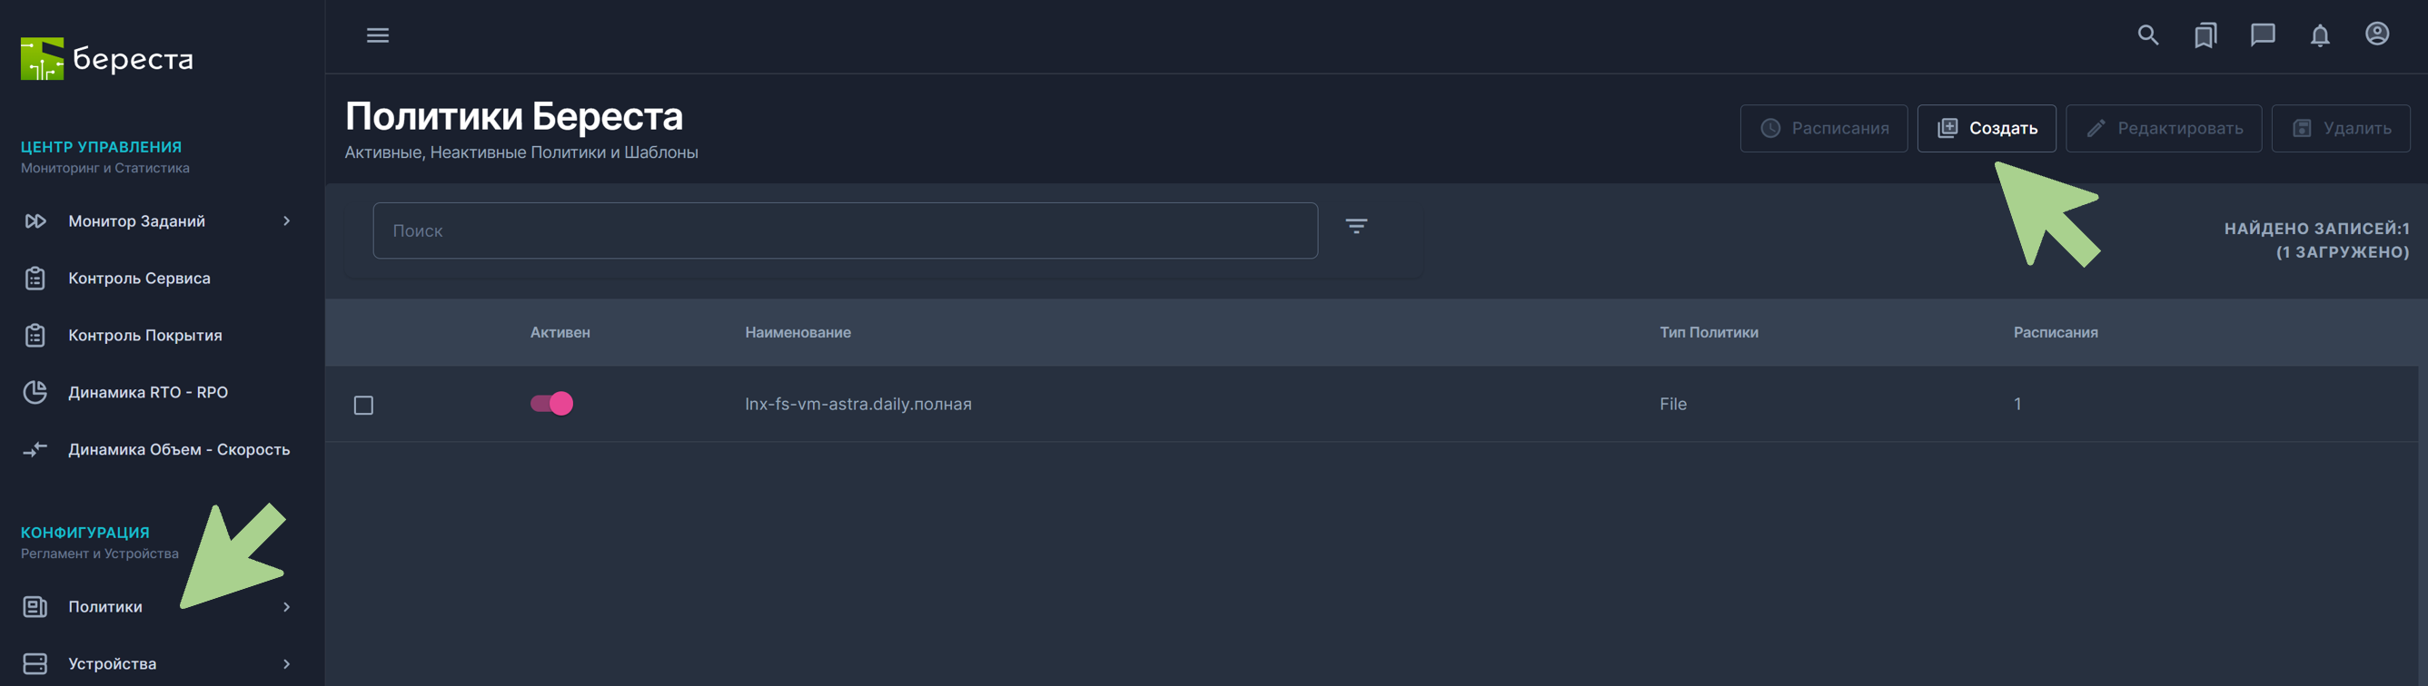Sort by Наименование column header
The width and height of the screenshot is (2428, 686).
798,332
